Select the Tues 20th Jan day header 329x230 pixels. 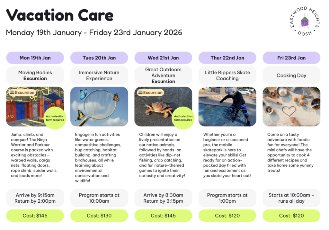click(99, 58)
